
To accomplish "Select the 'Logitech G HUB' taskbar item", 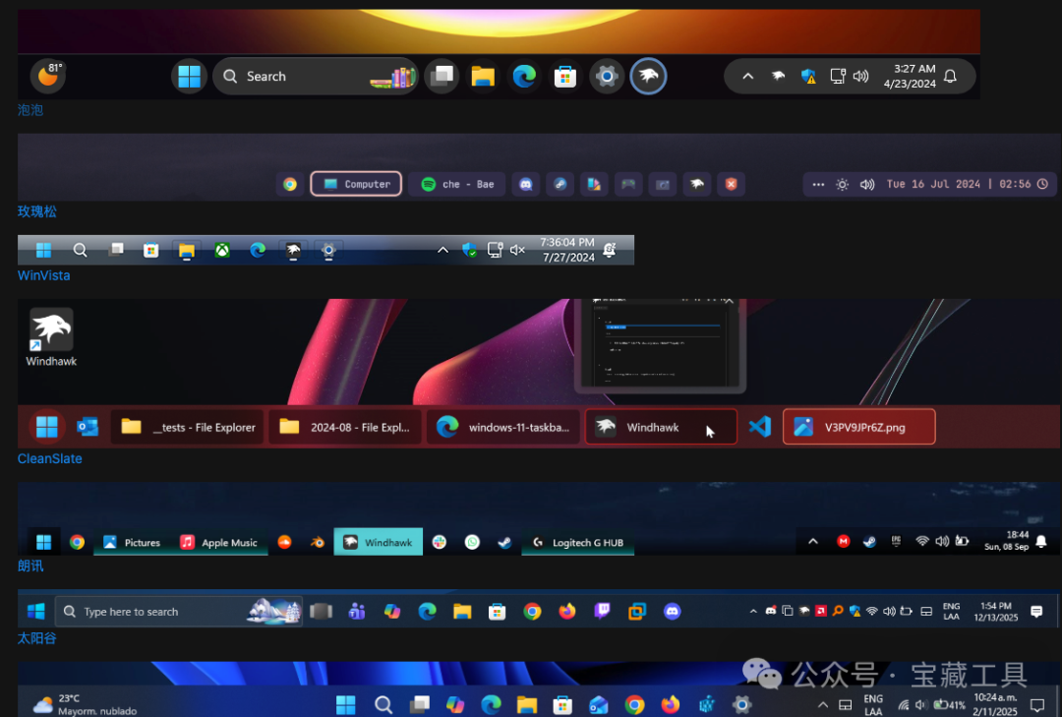I will (578, 542).
